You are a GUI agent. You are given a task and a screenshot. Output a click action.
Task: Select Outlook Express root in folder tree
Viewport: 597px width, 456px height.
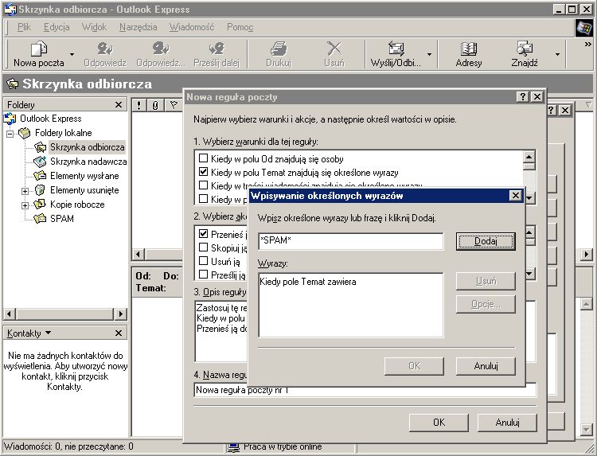(x=51, y=119)
